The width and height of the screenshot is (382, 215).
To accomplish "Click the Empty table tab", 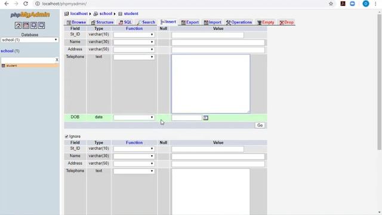I will (266, 22).
